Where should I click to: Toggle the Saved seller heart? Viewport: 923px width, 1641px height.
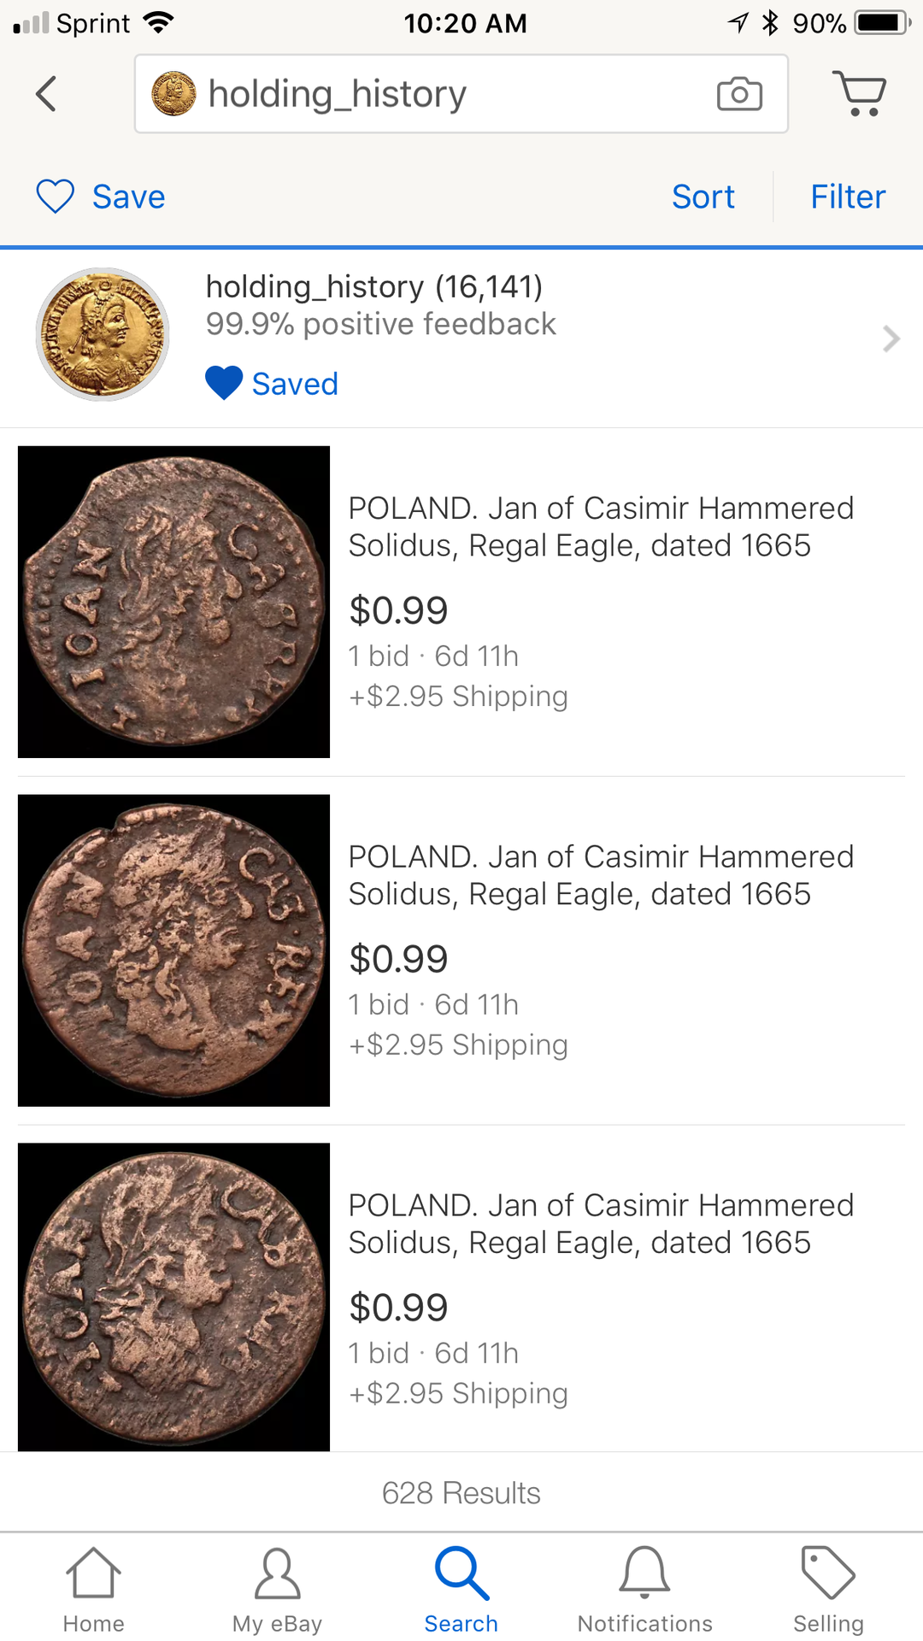pos(225,384)
